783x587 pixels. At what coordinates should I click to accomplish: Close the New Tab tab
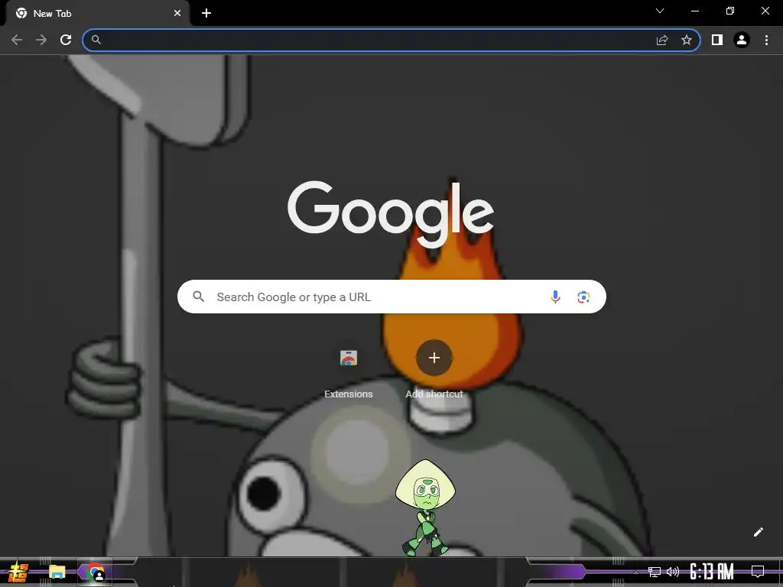pos(177,14)
